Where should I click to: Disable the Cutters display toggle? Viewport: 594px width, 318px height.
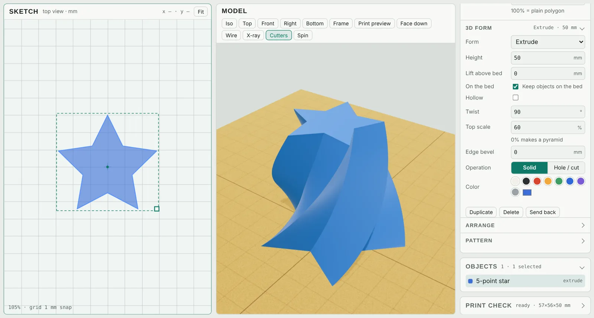279,35
